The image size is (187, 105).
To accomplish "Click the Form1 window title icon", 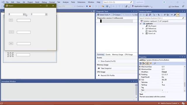I will 7,6.
